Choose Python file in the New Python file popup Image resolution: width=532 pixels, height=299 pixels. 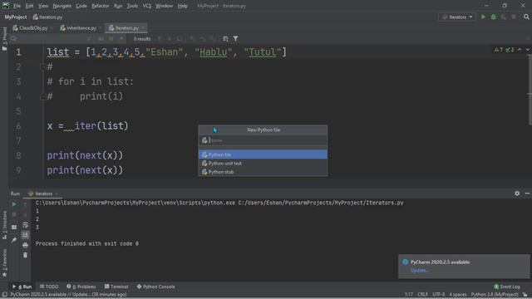point(263,154)
